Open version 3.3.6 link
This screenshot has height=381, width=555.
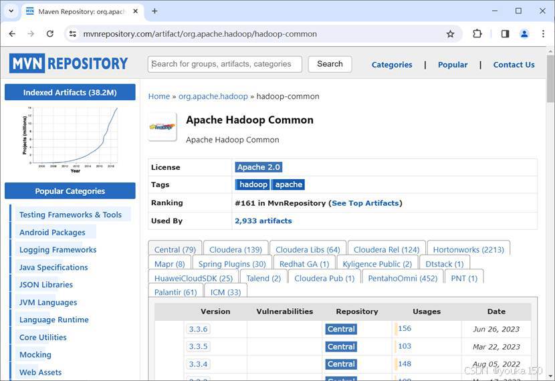click(198, 329)
